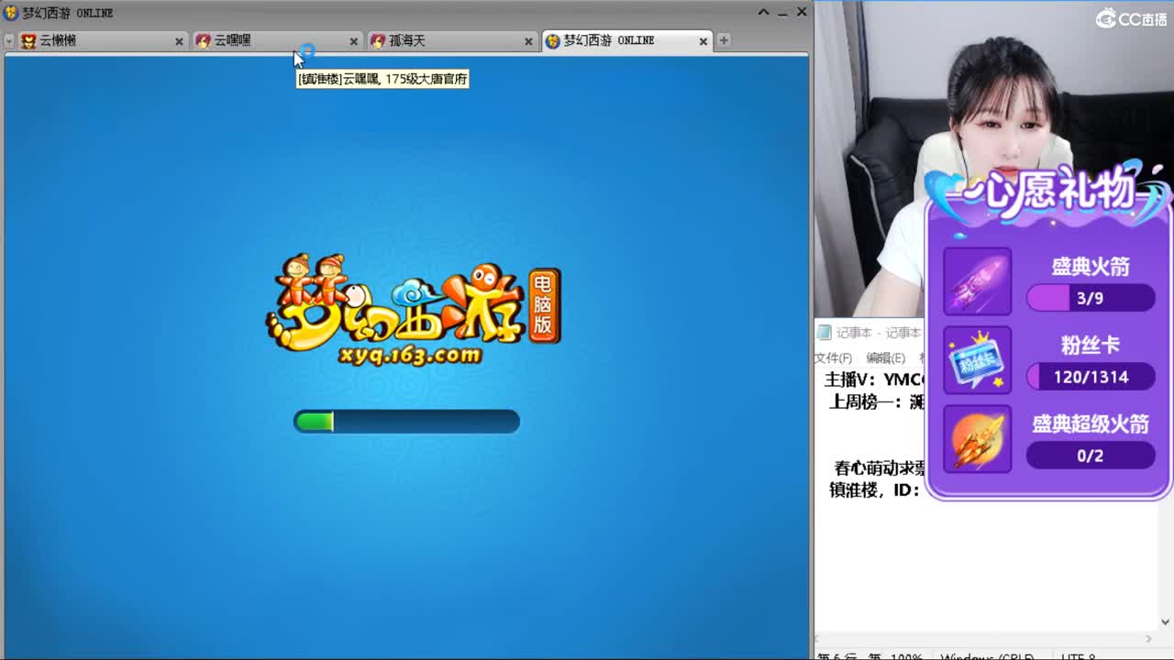Click the 粉丝卡 fan card gift icon

[978, 360]
